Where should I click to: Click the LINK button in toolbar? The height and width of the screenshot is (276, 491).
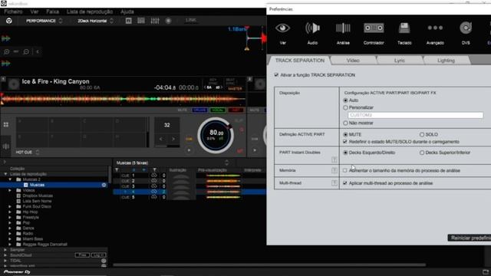pos(191,20)
